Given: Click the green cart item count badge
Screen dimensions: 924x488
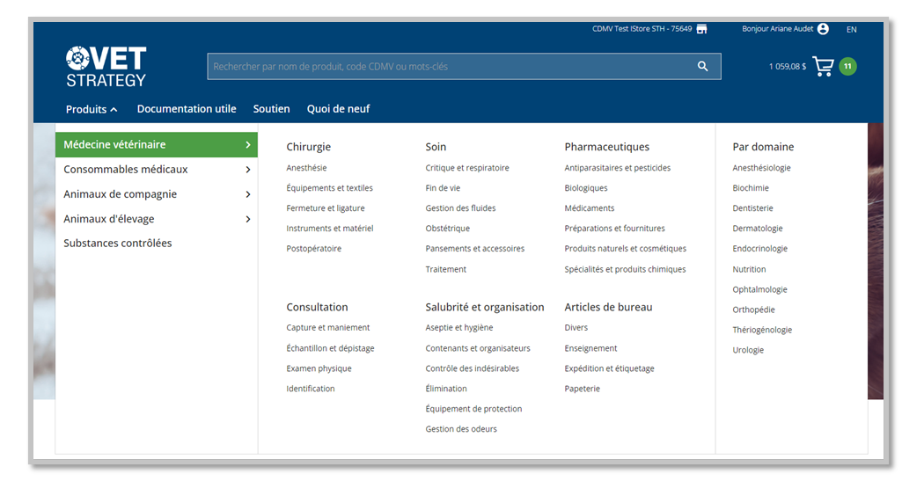Looking at the screenshot, I should tap(847, 67).
